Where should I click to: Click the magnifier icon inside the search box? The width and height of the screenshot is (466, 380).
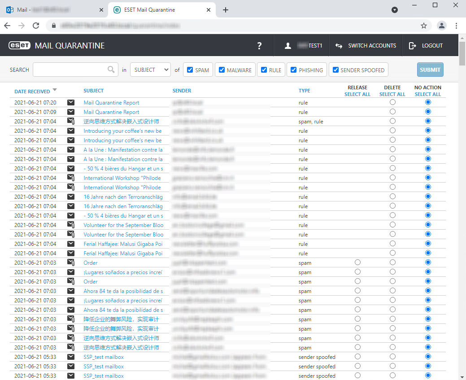(111, 70)
